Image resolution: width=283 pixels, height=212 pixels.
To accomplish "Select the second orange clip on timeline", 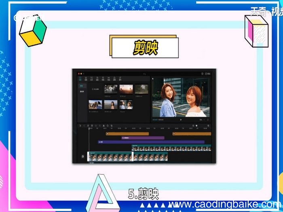I will pos(192,134).
